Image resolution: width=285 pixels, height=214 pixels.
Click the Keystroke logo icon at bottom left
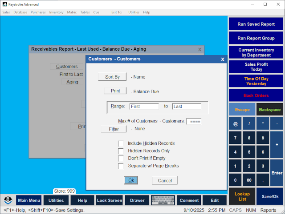click(8, 200)
